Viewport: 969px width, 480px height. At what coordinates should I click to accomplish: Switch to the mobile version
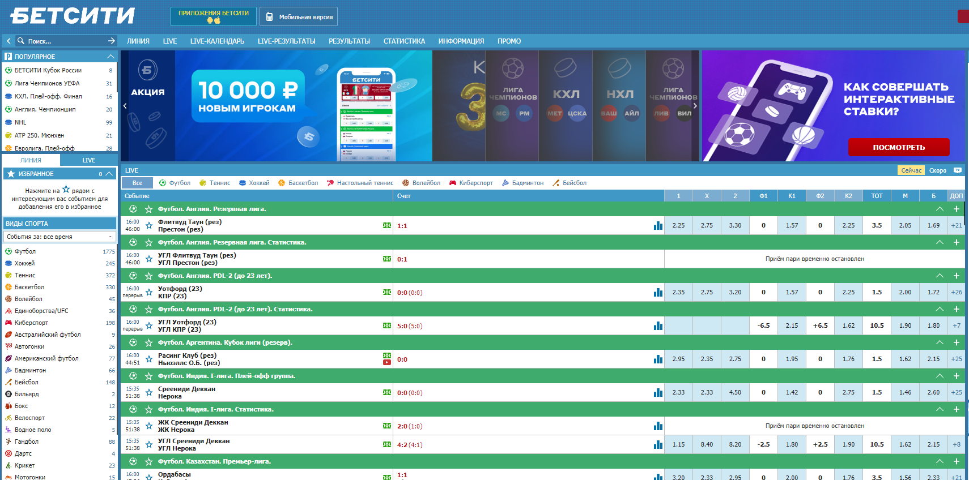click(x=299, y=16)
